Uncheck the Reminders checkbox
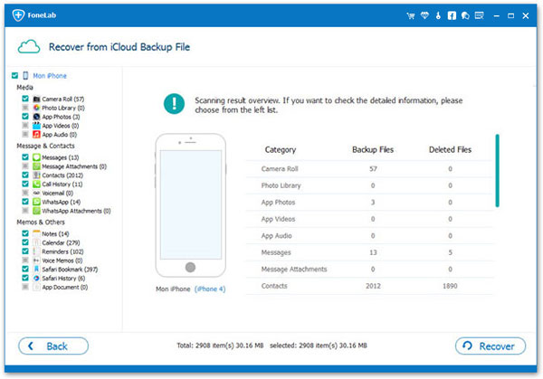This screenshot has width=543, height=379. coord(25,251)
